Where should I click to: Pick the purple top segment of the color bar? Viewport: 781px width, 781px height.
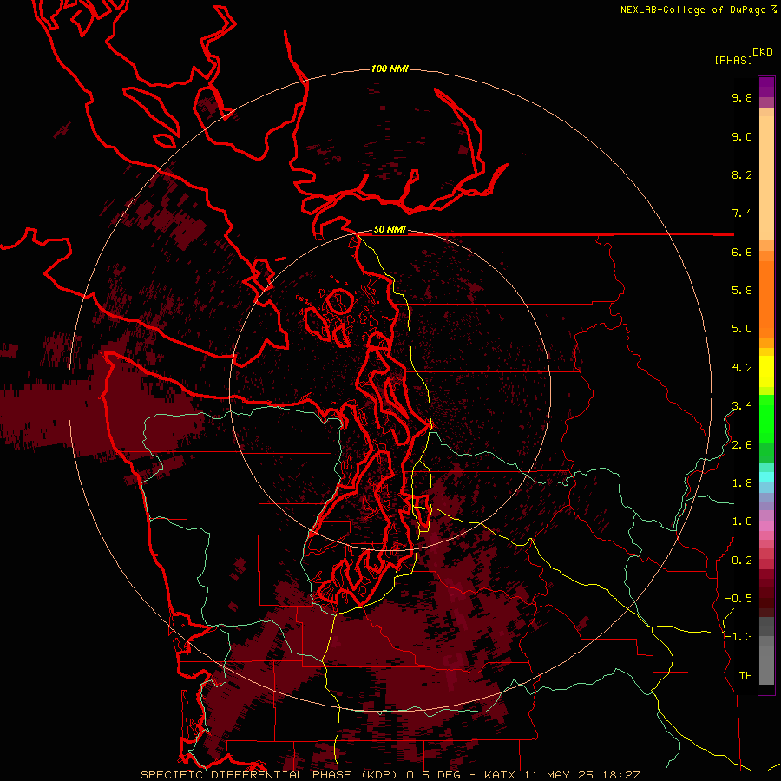(766, 87)
